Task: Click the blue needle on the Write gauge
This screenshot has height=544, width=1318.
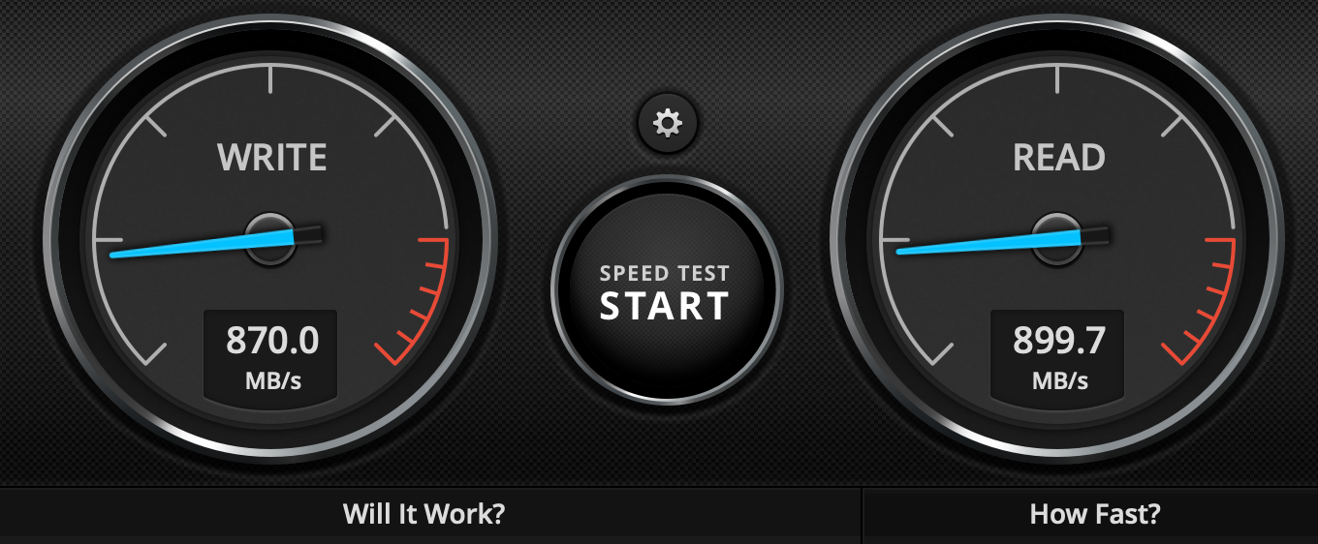Action: (x=202, y=244)
